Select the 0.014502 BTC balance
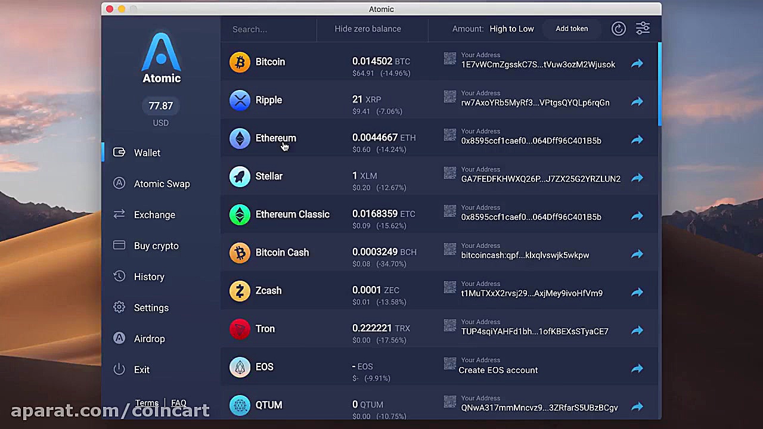Viewport: 763px width, 429px height. point(381,61)
